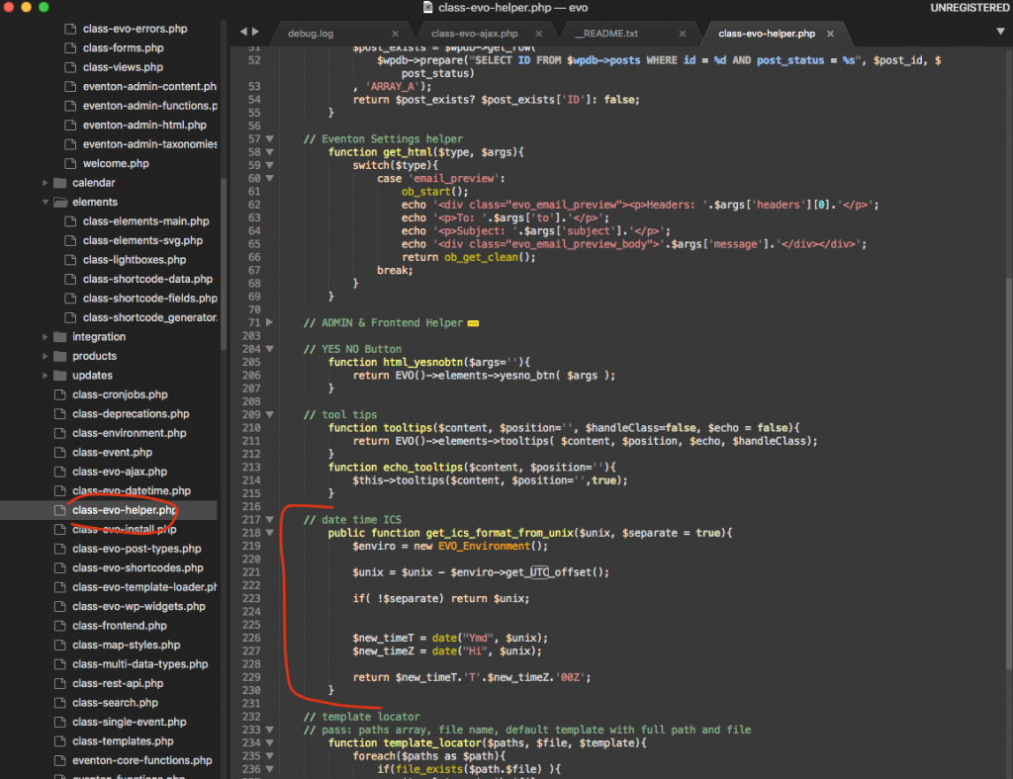Open class-forms.php in the sidebar
Image resolution: width=1013 pixels, height=779 pixels.
(123, 47)
